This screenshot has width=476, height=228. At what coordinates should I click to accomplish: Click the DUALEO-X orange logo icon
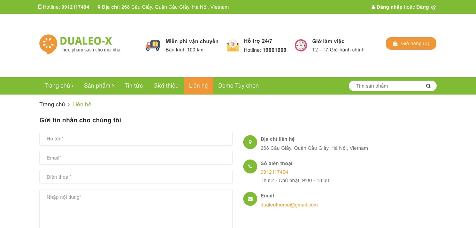pyautogui.click(x=48, y=44)
